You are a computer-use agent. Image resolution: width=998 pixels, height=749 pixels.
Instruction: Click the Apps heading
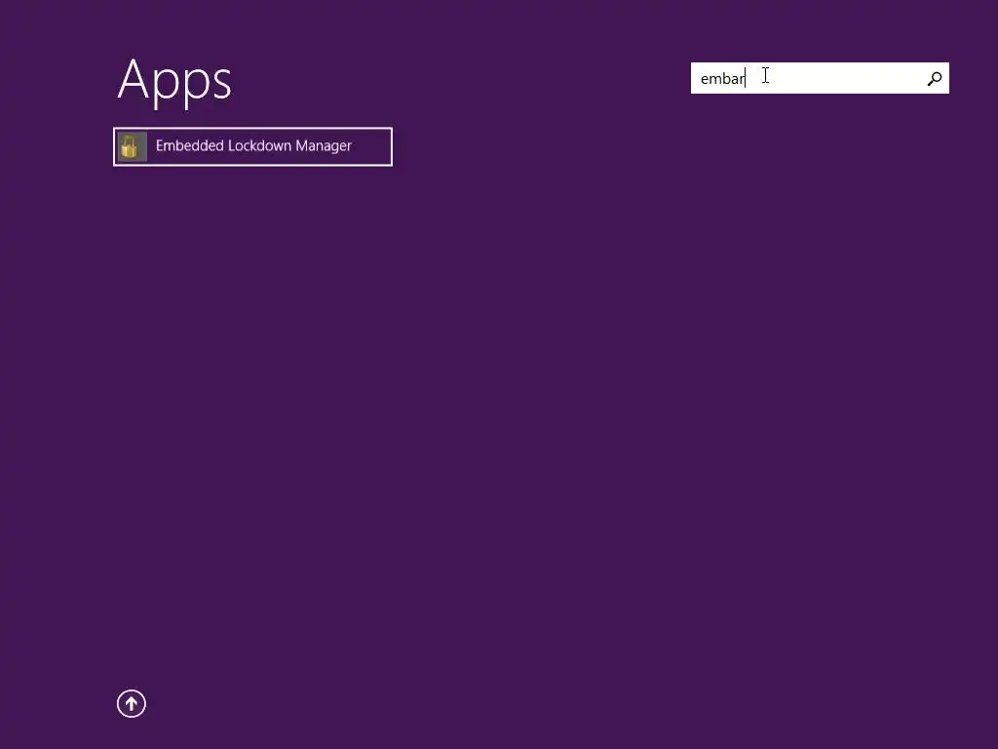pyautogui.click(x=174, y=81)
